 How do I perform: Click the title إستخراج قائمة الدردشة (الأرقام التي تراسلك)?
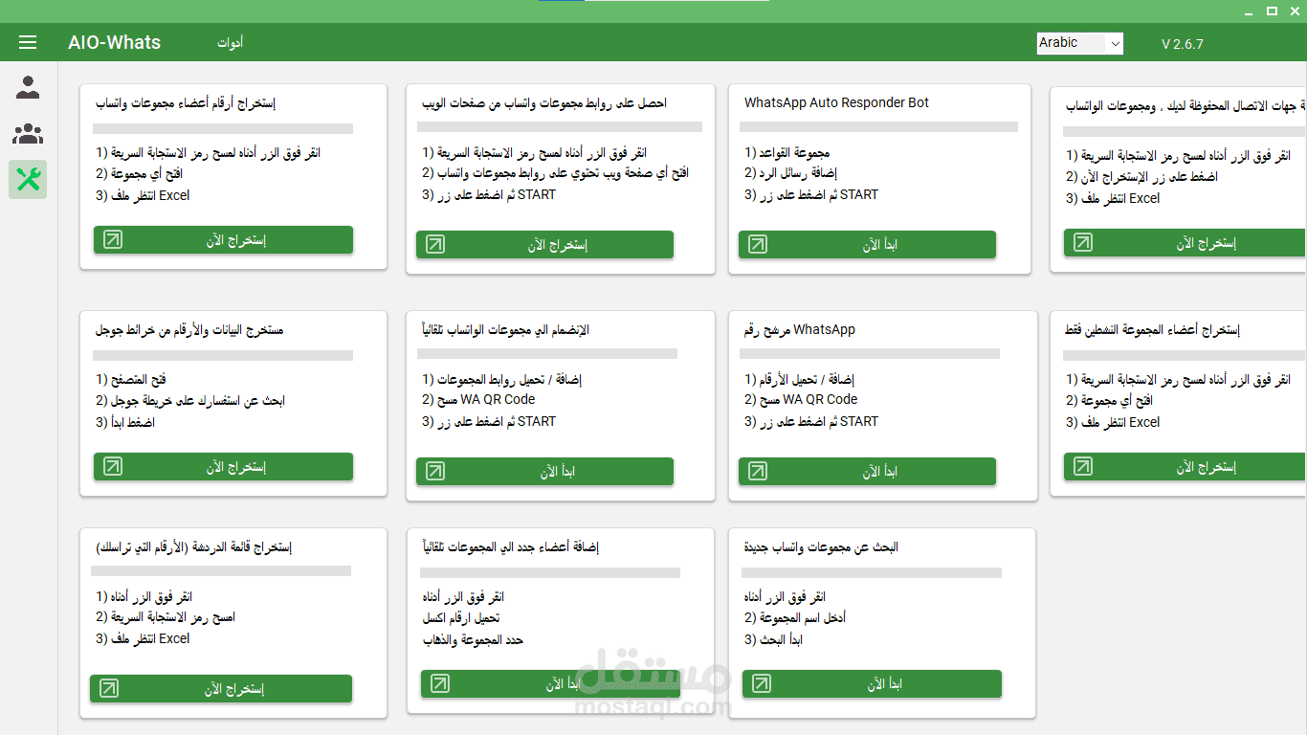(x=193, y=547)
